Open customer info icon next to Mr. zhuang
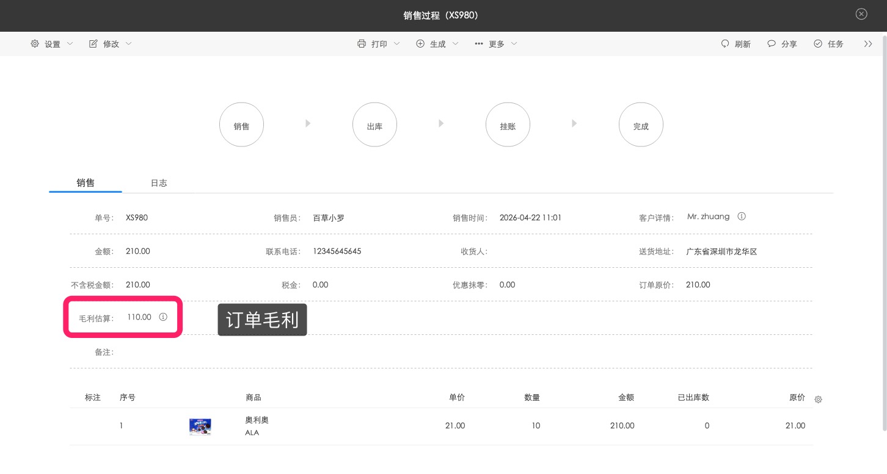Image resolution: width=887 pixels, height=474 pixels. (742, 217)
